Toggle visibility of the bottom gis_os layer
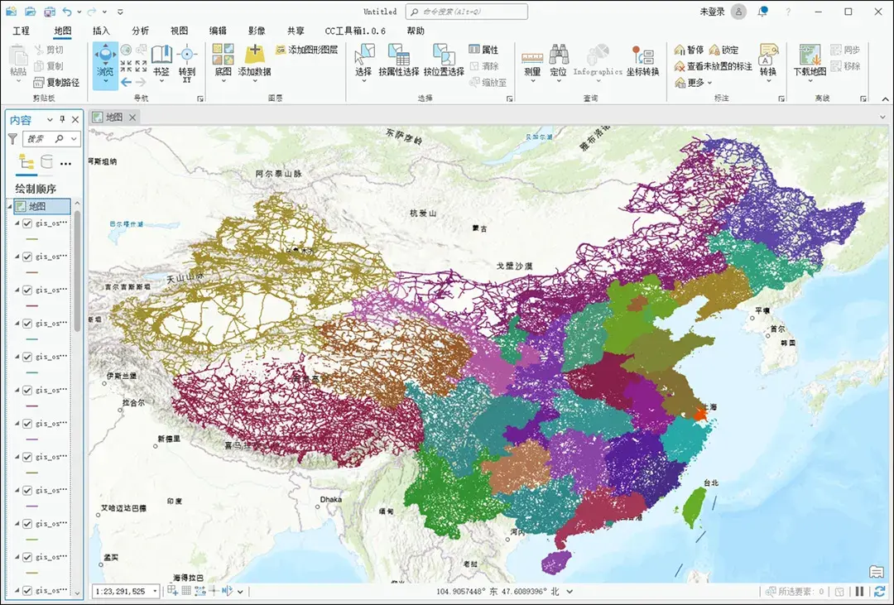The width and height of the screenshot is (894, 605). coord(27,591)
